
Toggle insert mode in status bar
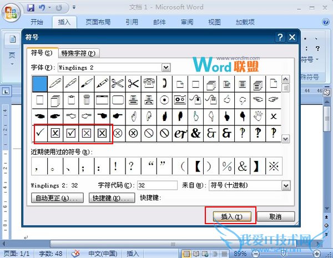133,254
